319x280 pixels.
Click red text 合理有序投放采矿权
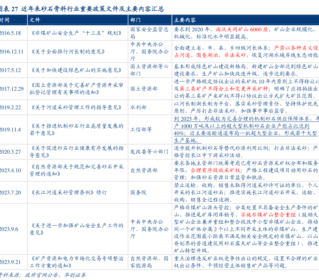pyautogui.click(x=215, y=170)
